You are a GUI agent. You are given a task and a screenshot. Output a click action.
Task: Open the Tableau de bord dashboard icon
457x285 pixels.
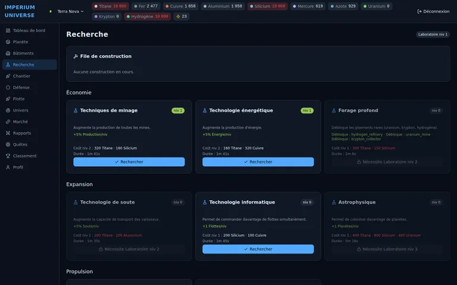click(x=8, y=30)
